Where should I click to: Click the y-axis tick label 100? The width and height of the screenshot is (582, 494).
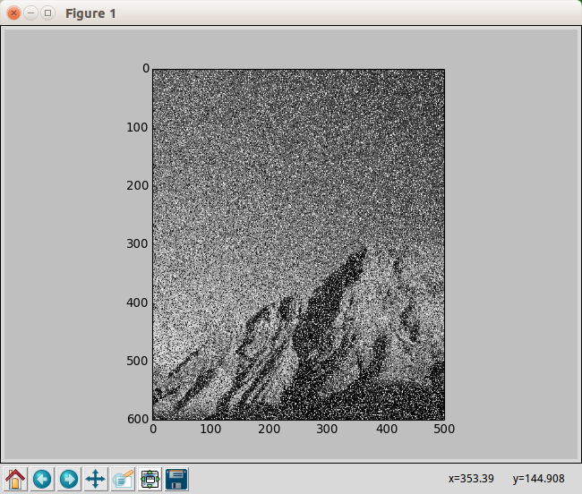pos(135,127)
